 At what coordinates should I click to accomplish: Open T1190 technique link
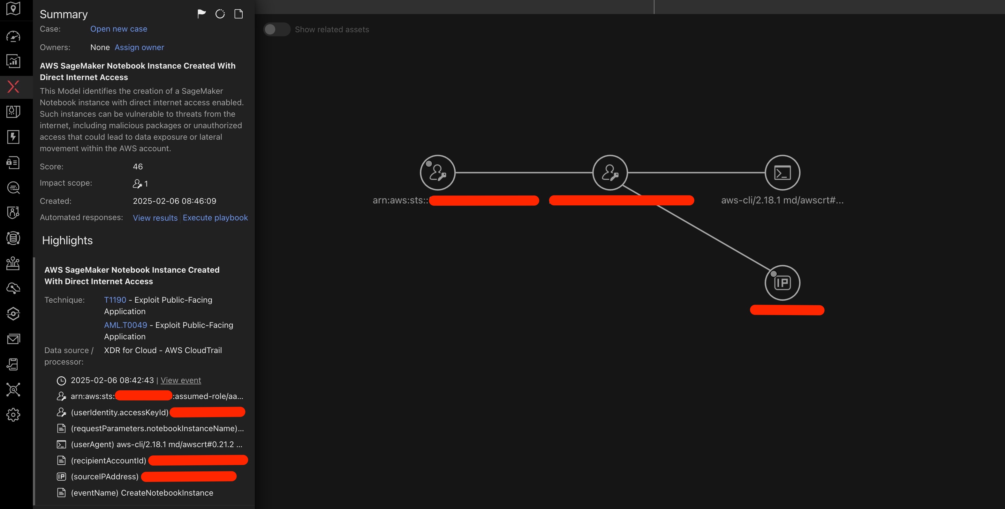pos(115,300)
